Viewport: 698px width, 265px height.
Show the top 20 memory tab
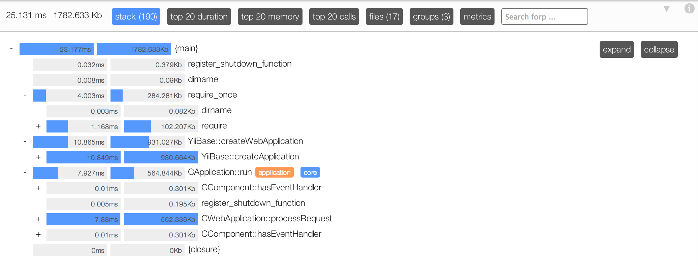270,16
